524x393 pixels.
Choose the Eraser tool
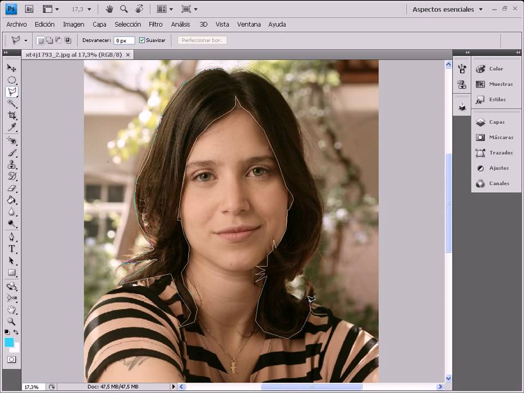tap(11, 188)
